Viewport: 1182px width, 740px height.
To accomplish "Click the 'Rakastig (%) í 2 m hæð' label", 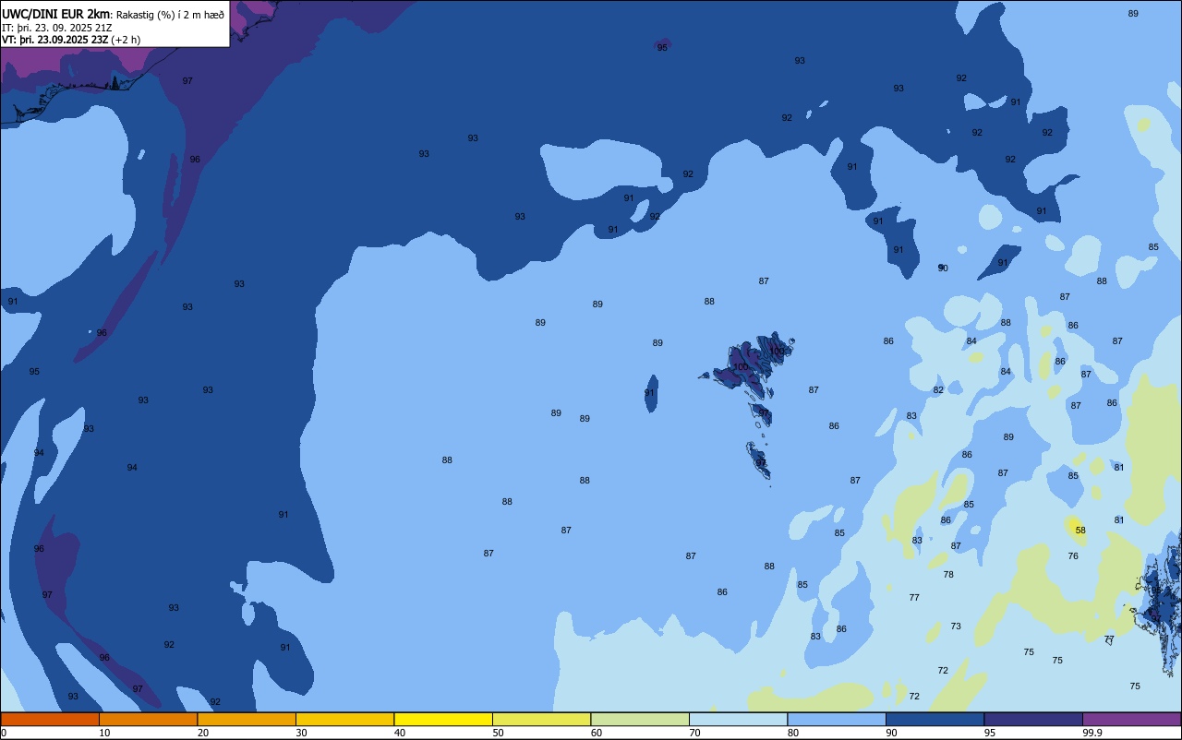I will point(170,14).
